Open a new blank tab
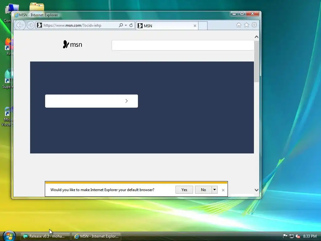The height and width of the screenshot is (241, 321). point(203,26)
